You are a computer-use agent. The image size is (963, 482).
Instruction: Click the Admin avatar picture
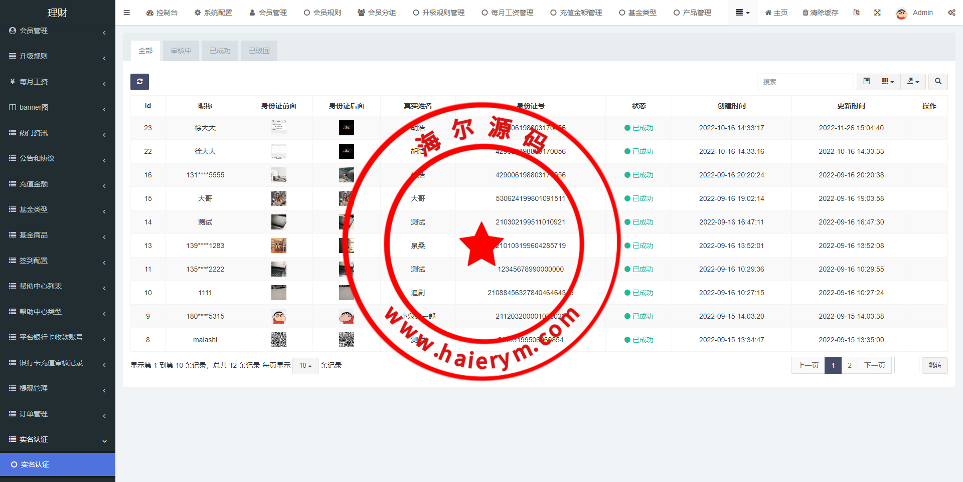901,14
